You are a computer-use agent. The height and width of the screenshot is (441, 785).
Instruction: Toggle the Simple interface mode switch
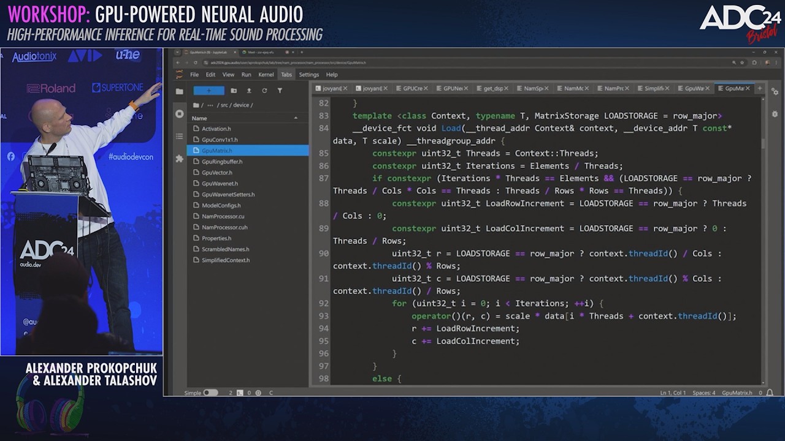[x=210, y=393]
